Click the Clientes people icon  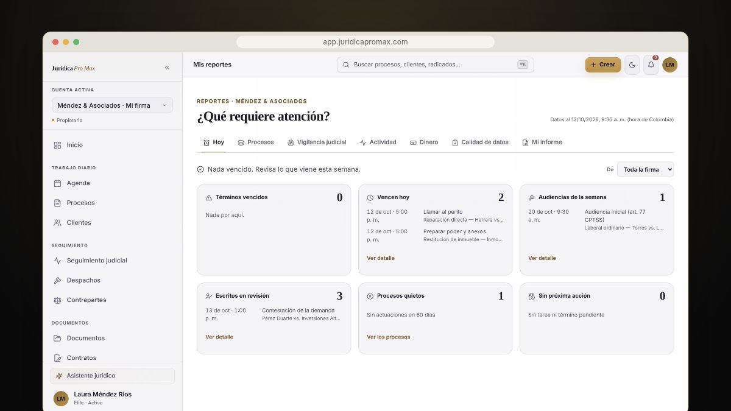57,223
